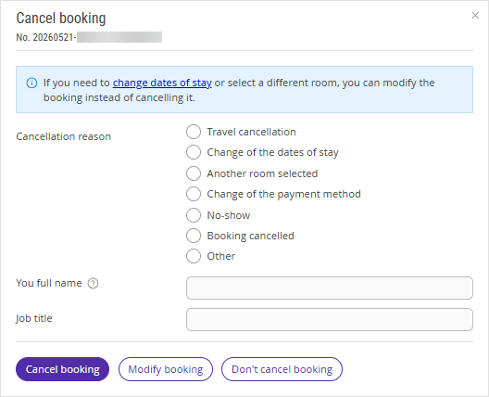The image size is (489, 397).
Task: Open the change dates of stay link
Action: tap(162, 83)
